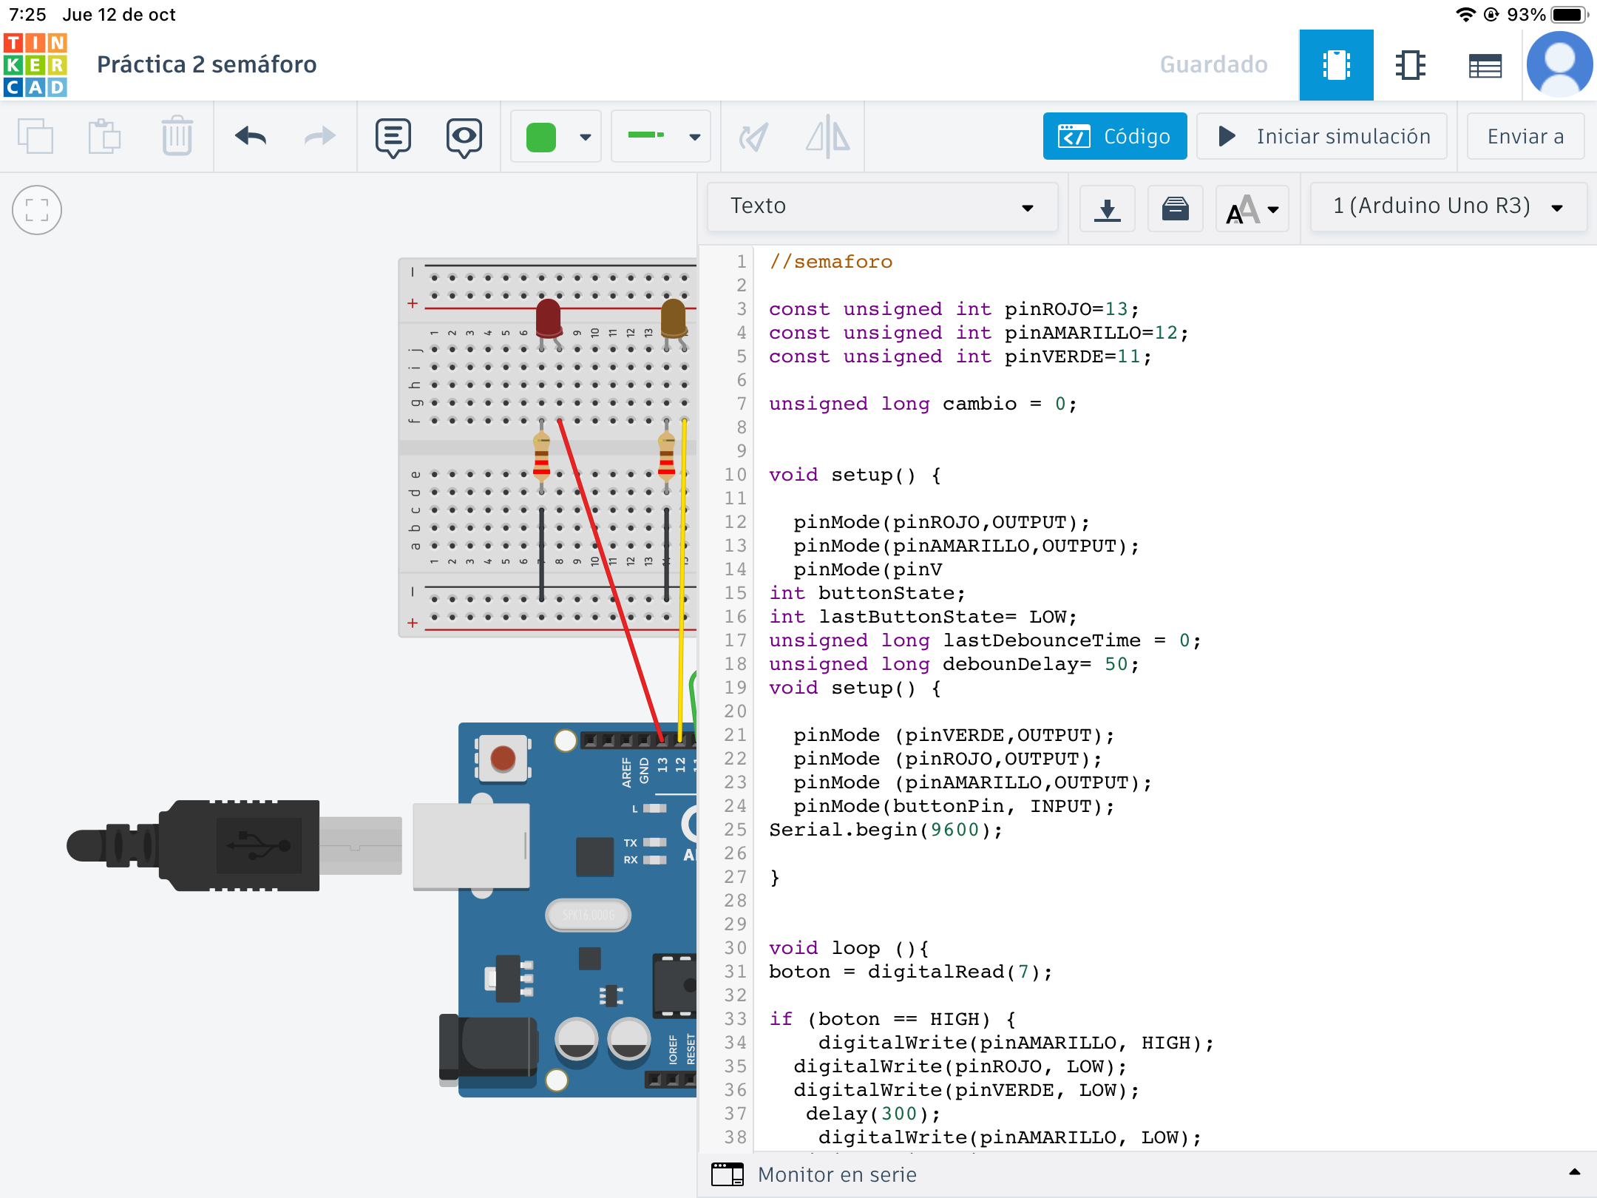Switch to schematic view icon
The image size is (1597, 1198).
[x=1410, y=65]
